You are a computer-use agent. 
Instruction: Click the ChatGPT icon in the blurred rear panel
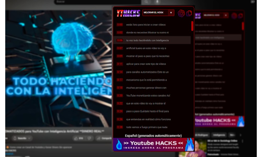click(x=234, y=16)
